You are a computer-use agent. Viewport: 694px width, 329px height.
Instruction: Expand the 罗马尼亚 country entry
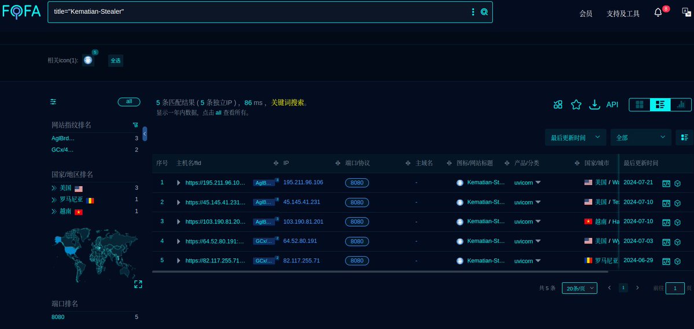(x=53, y=200)
